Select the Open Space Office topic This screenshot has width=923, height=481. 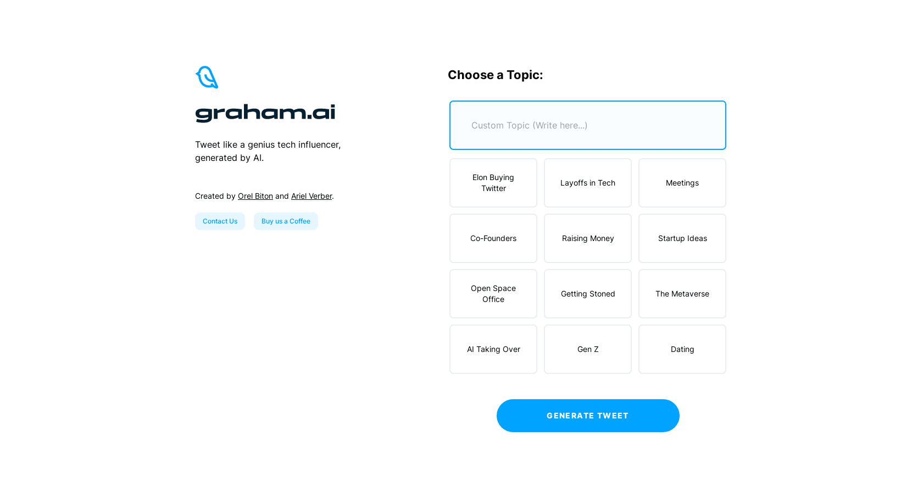(493, 294)
